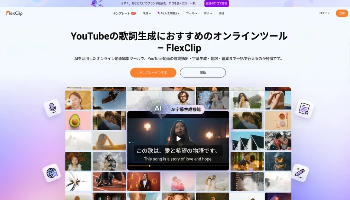The width and height of the screenshot is (350, 200).
Task: Click the orange テンプレートで作成 button
Action: [153, 73]
